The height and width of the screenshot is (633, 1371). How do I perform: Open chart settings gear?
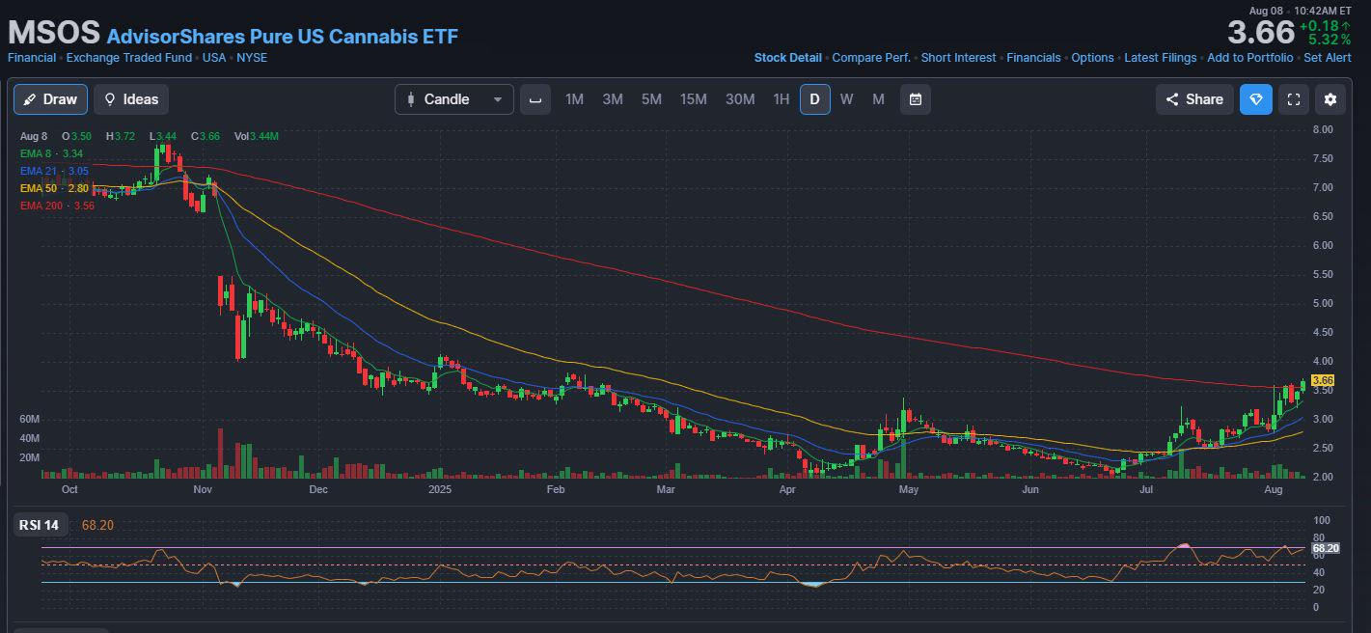(x=1330, y=99)
